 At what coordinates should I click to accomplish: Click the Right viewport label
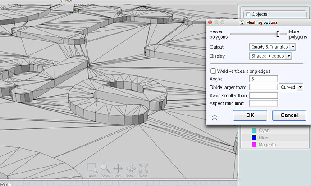5,184
